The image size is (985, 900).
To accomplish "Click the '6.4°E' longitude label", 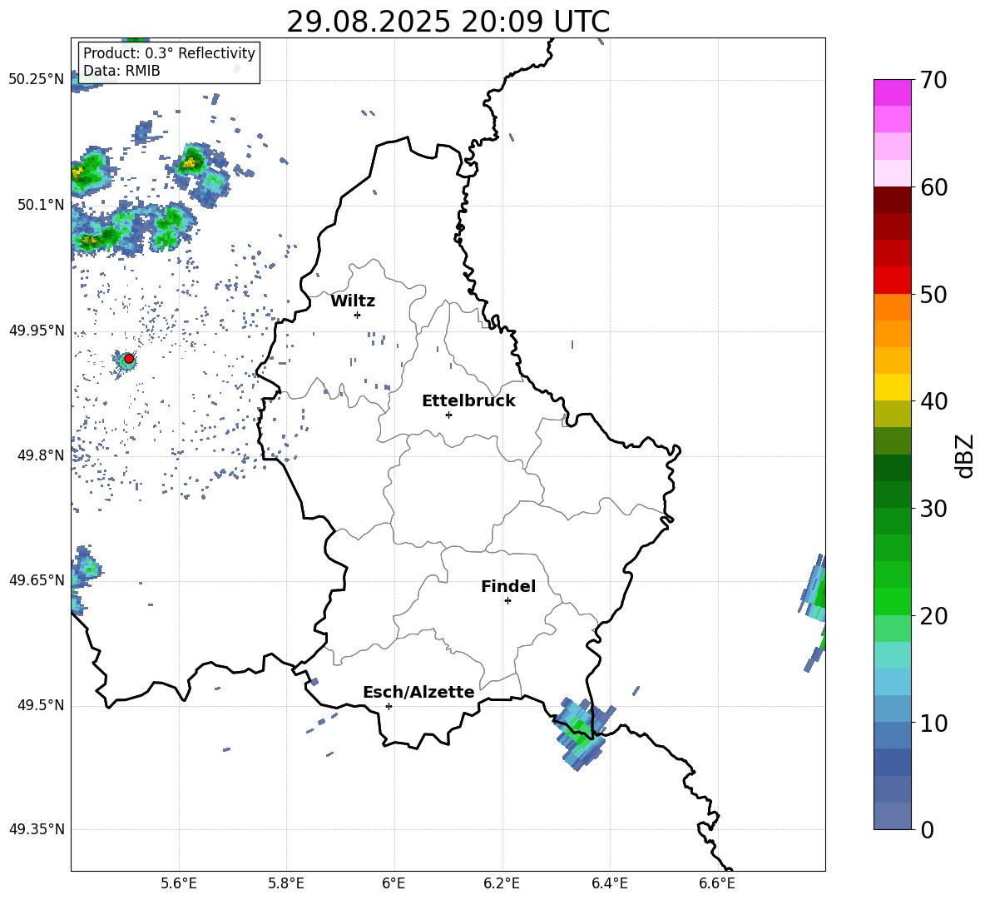I will coord(609,883).
